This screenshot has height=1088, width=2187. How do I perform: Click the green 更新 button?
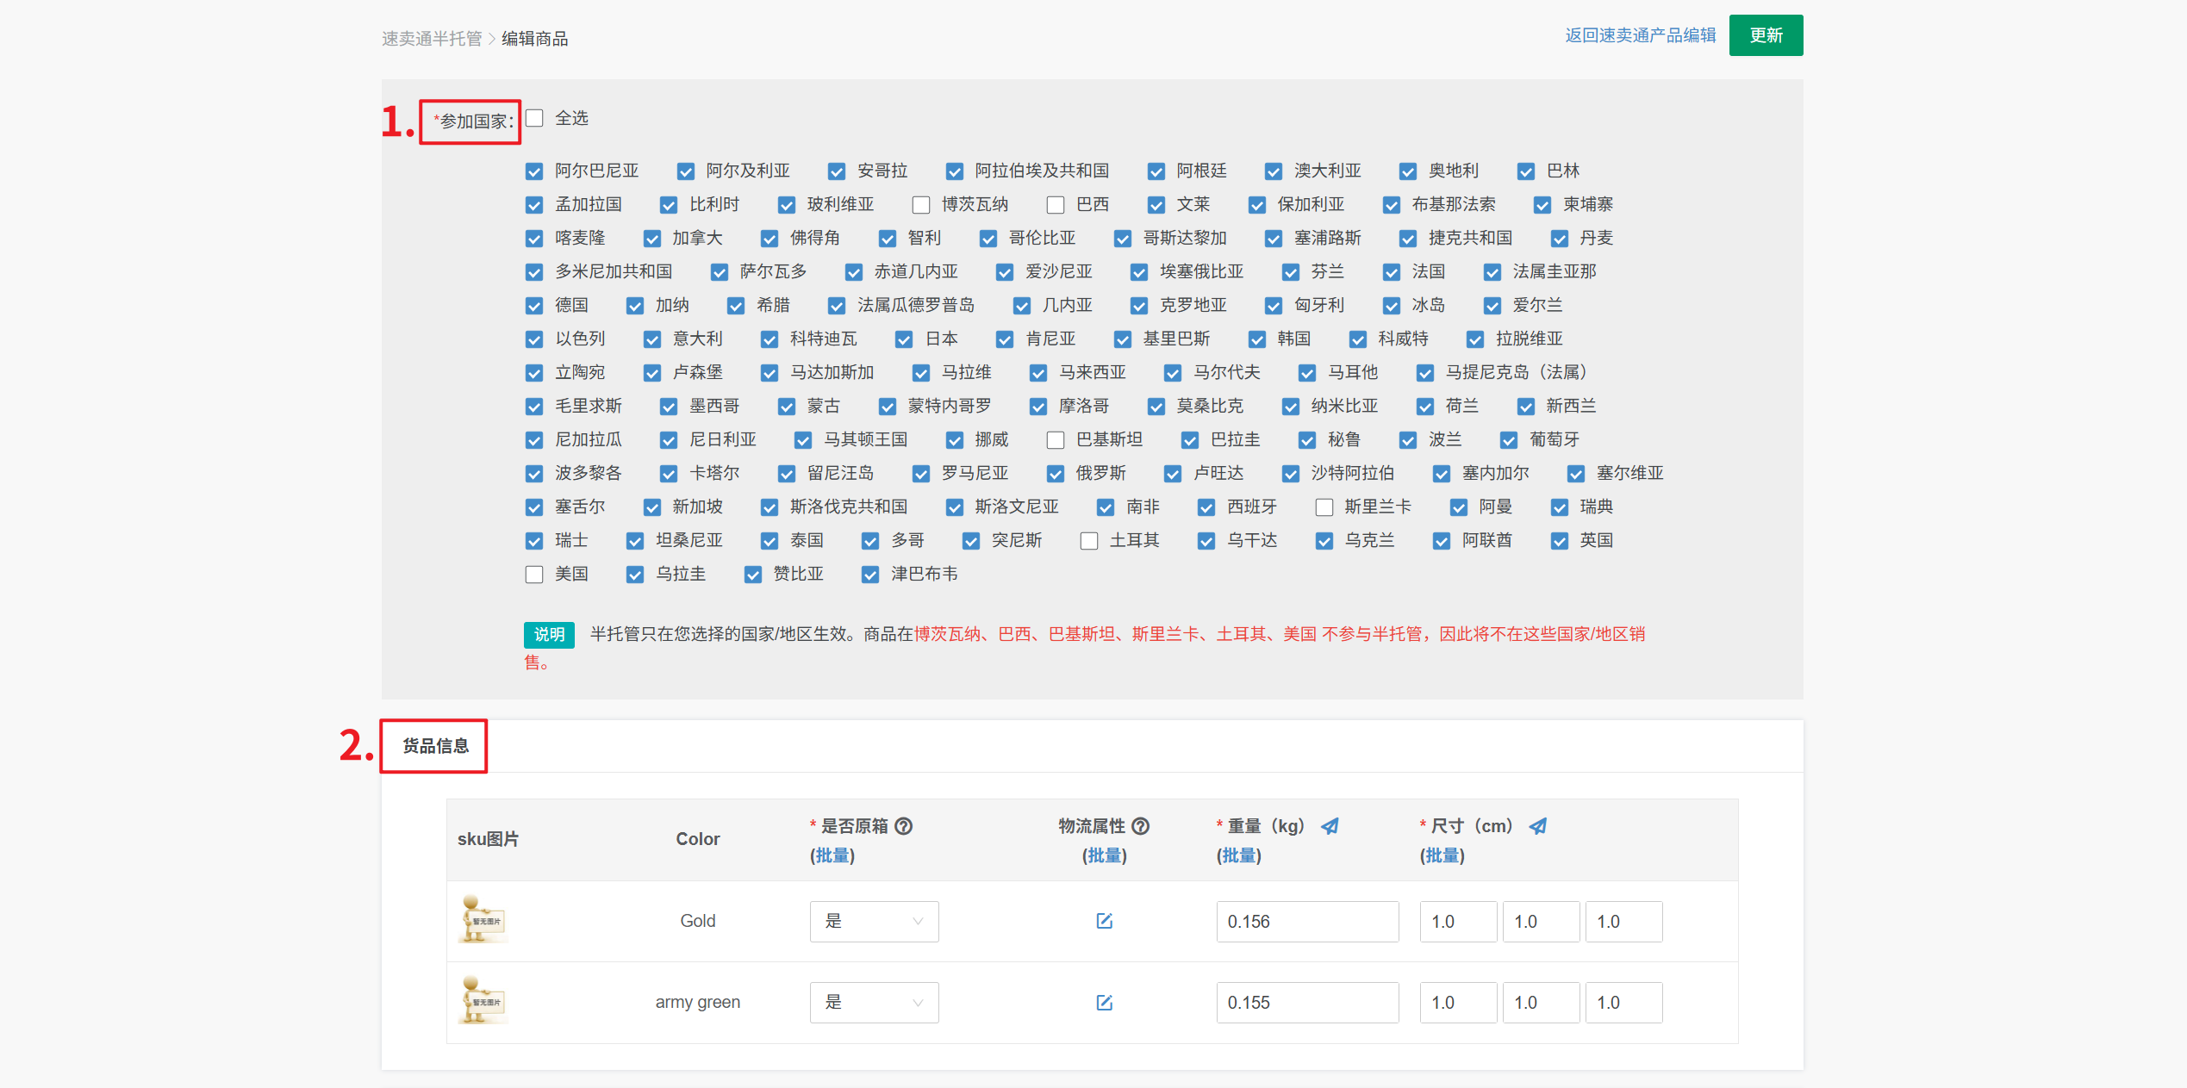point(1765,35)
